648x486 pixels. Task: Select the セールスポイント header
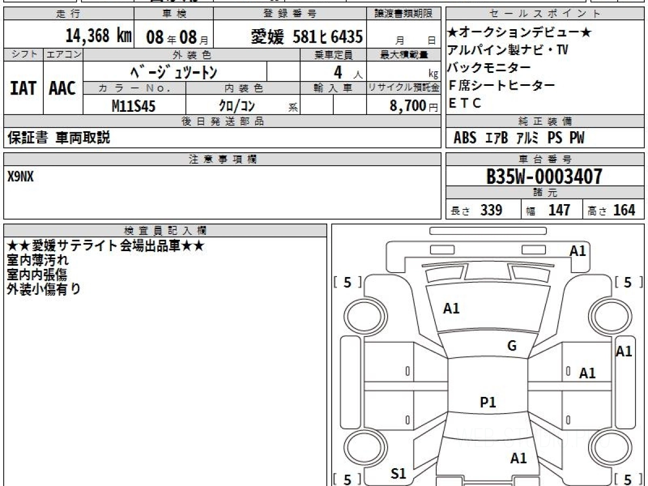pyautogui.click(x=545, y=14)
